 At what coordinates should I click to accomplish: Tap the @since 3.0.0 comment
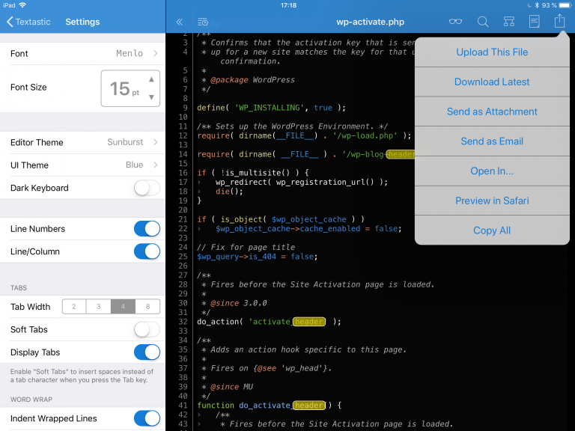238,303
